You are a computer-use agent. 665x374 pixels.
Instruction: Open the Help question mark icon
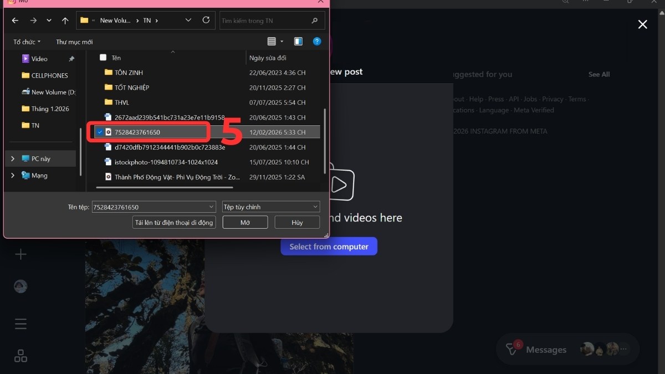[317, 41]
